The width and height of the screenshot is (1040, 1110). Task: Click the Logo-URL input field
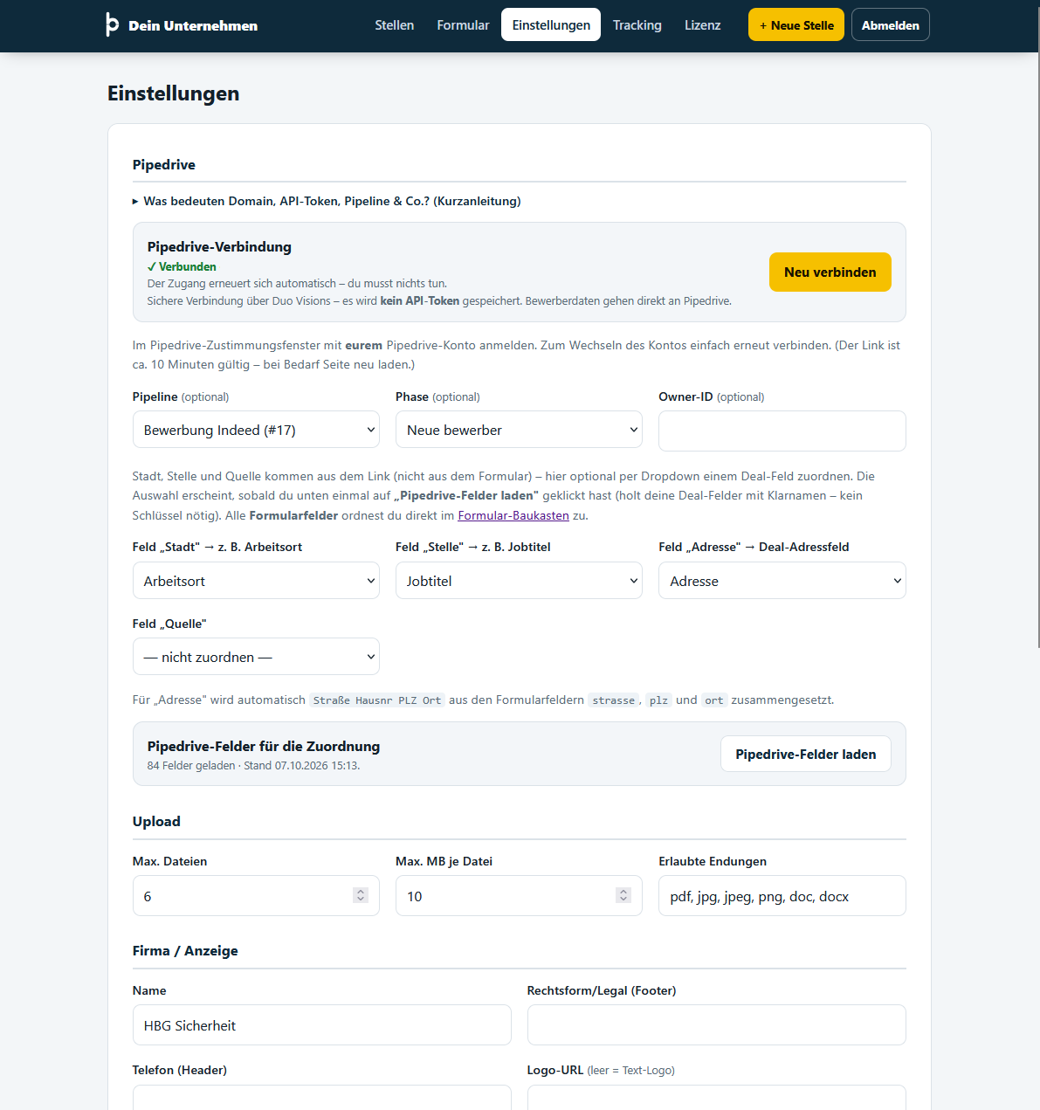pyautogui.click(x=717, y=1098)
